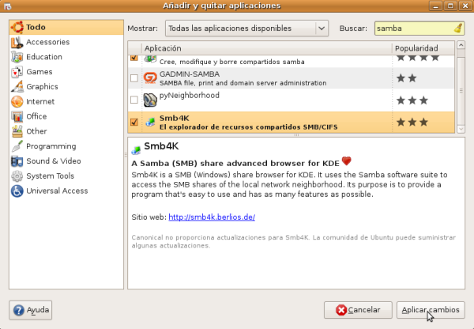Sort list by Popularidad column header
This screenshot has height=329, width=474.
click(423, 49)
